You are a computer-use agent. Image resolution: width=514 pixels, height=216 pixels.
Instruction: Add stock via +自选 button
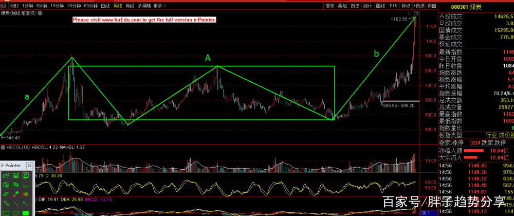point(419,6)
